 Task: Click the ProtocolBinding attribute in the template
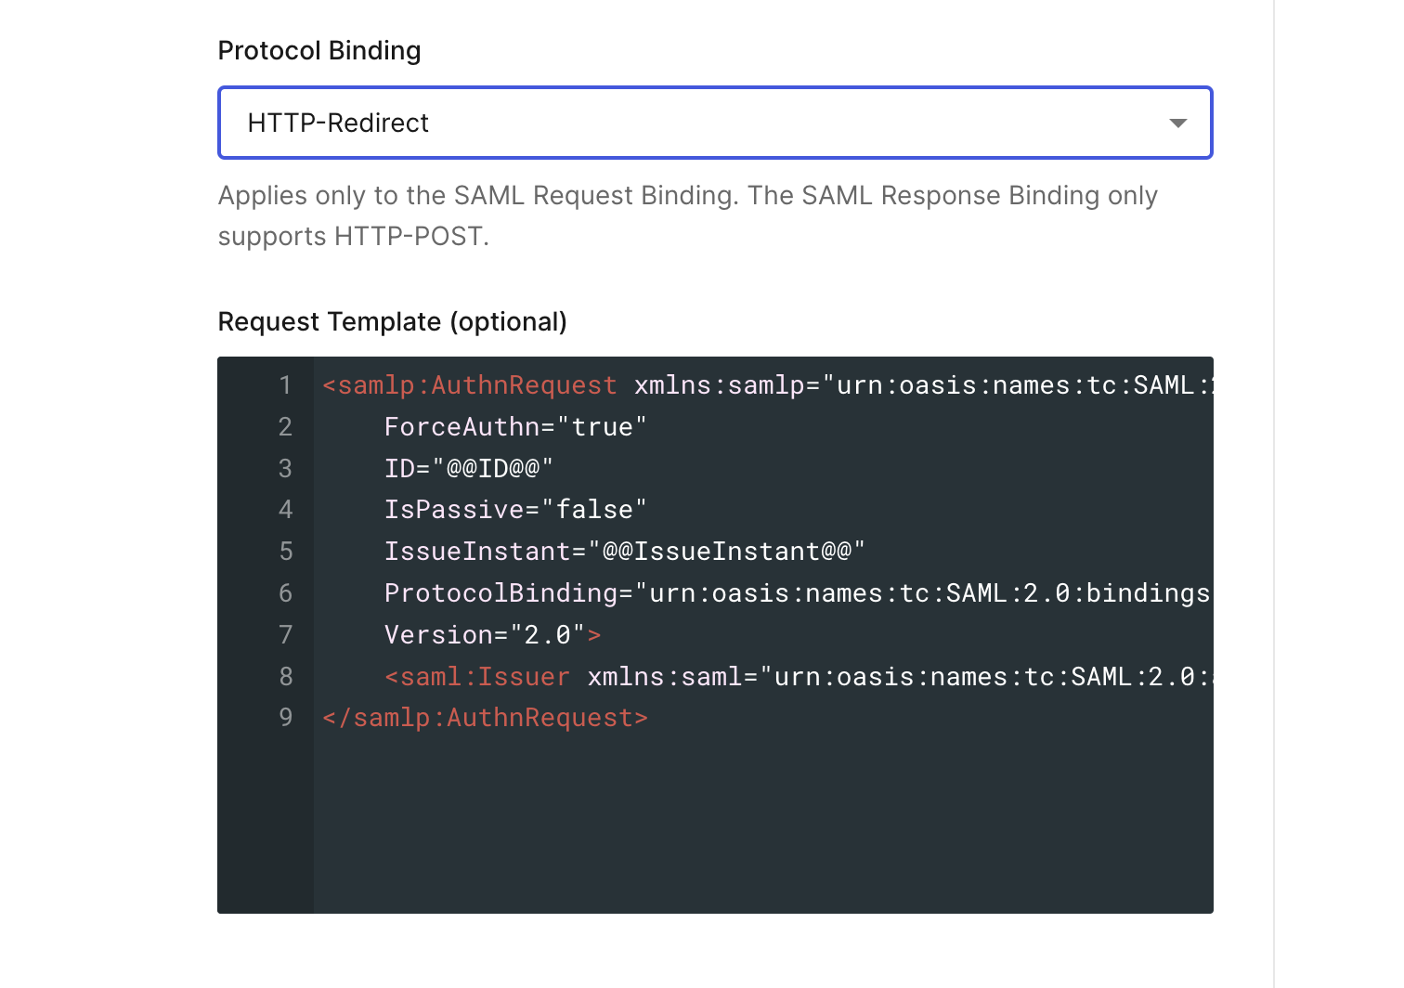pos(501,593)
